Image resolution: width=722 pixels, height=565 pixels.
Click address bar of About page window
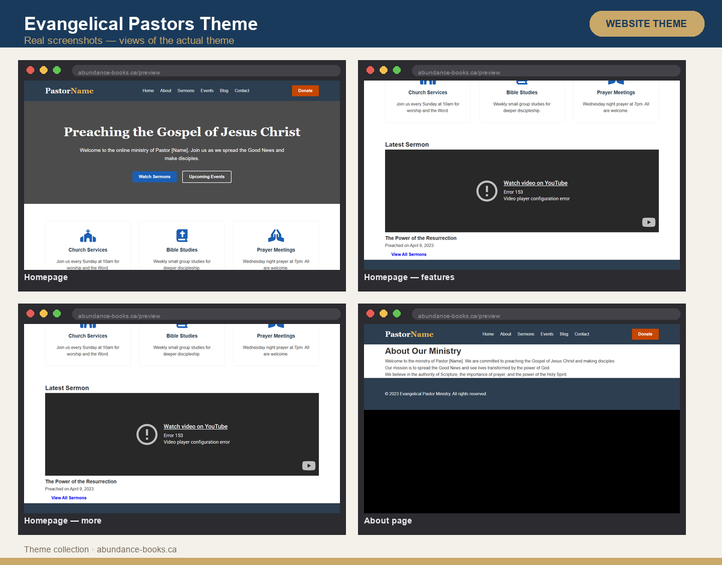[x=546, y=314]
